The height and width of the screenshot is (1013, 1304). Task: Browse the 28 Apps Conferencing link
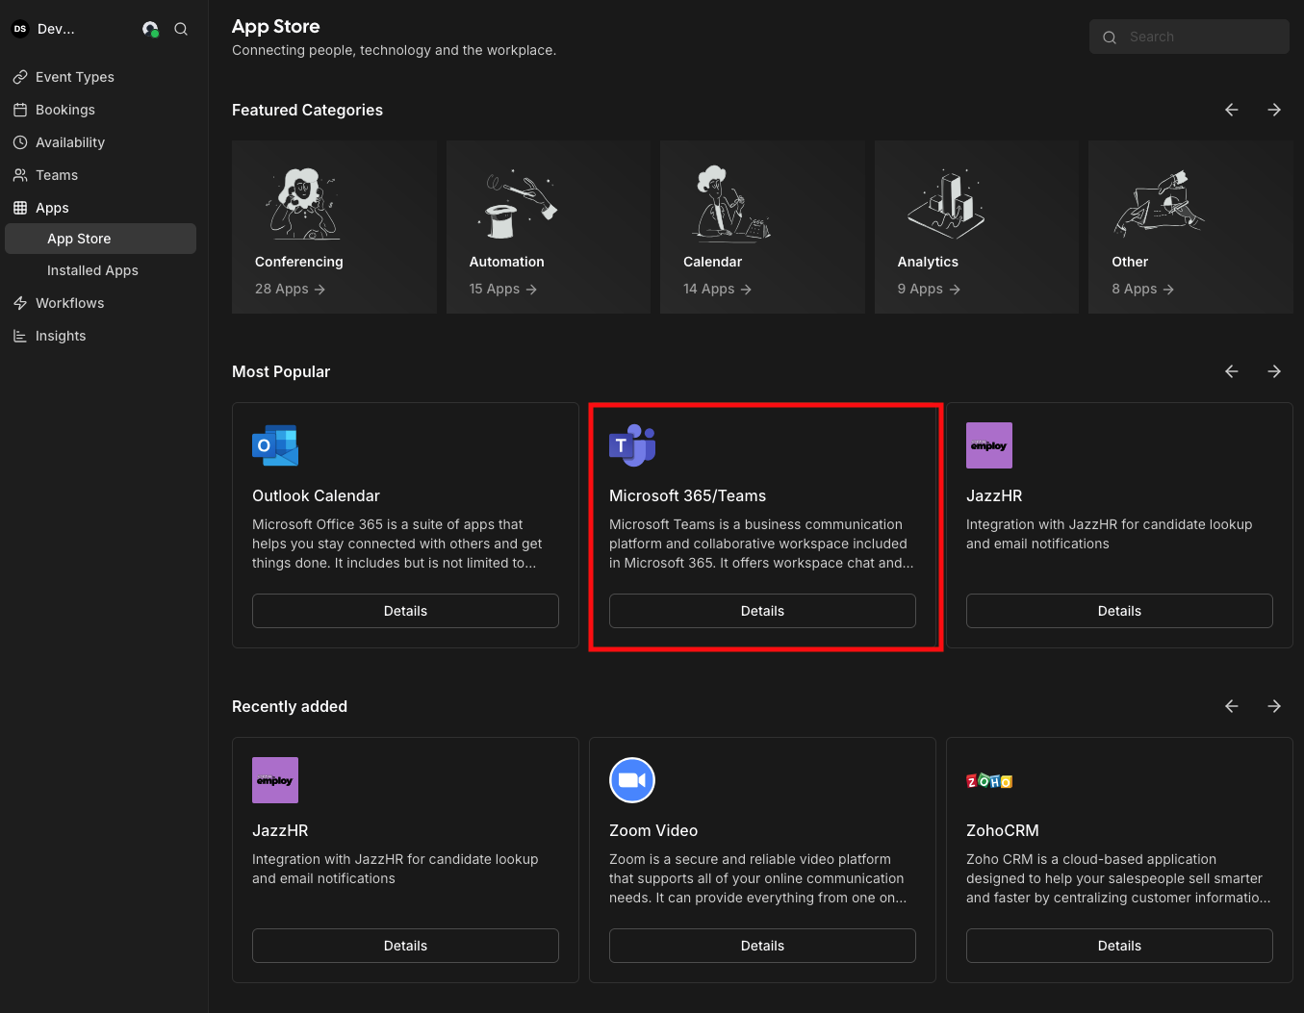(290, 289)
